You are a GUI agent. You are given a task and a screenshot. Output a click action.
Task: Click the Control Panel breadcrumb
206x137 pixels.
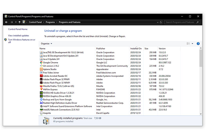[x=35, y=22]
